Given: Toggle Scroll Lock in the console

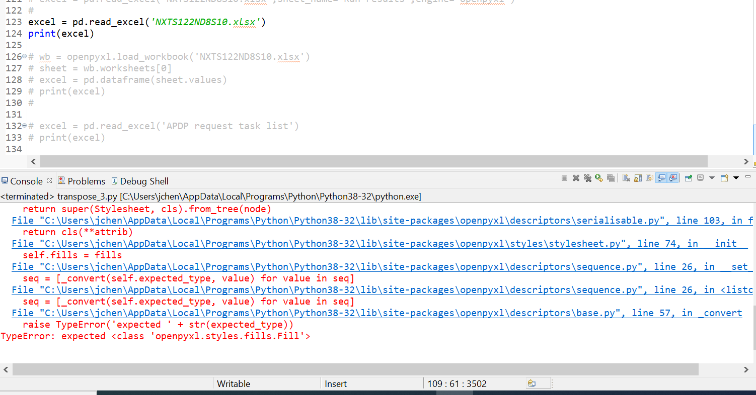Looking at the screenshot, I should [x=638, y=178].
